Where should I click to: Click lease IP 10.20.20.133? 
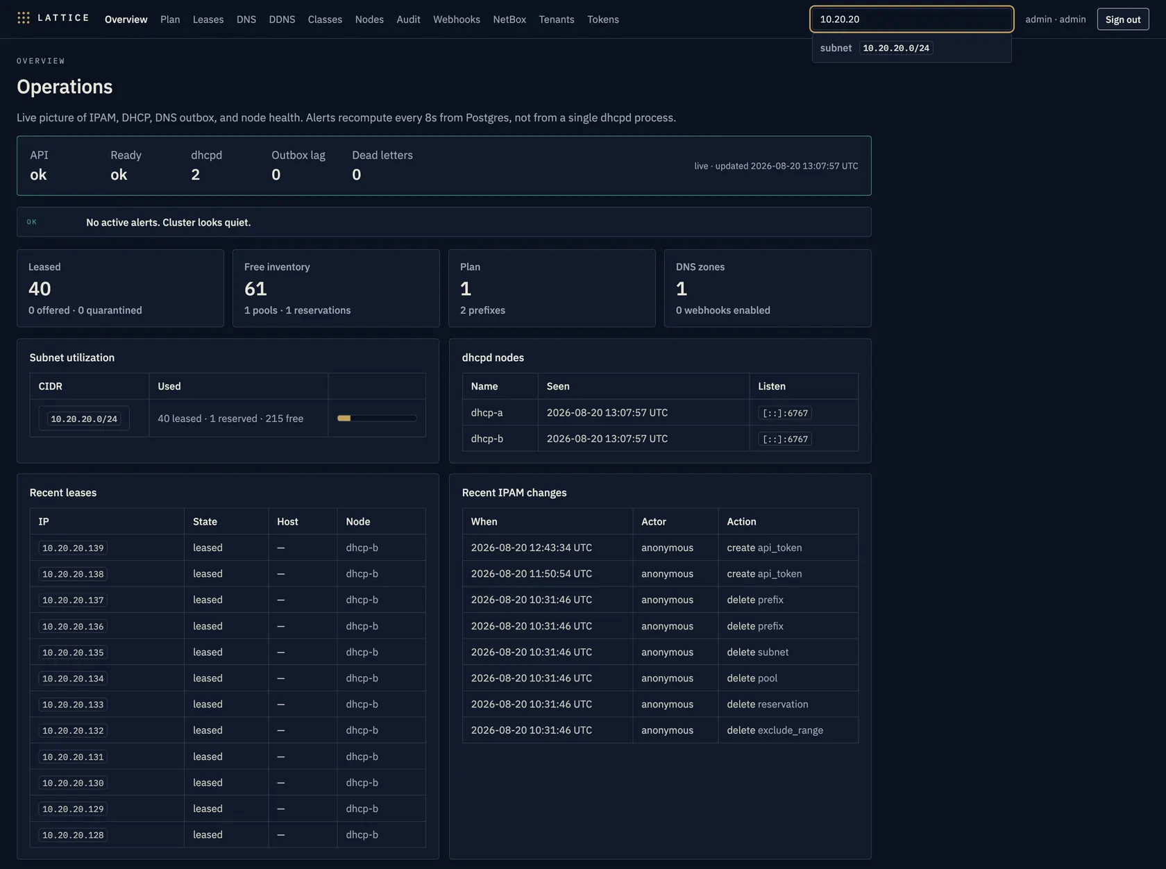(73, 705)
